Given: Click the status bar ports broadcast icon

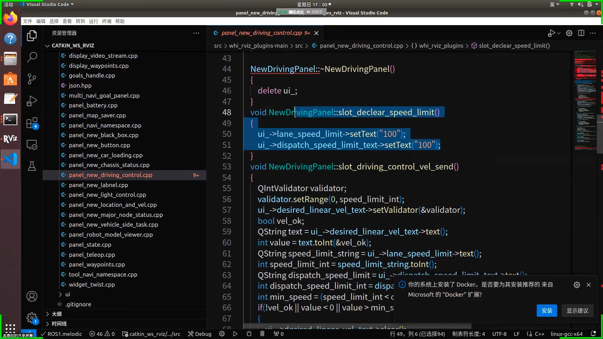Looking at the screenshot, I should (x=279, y=334).
